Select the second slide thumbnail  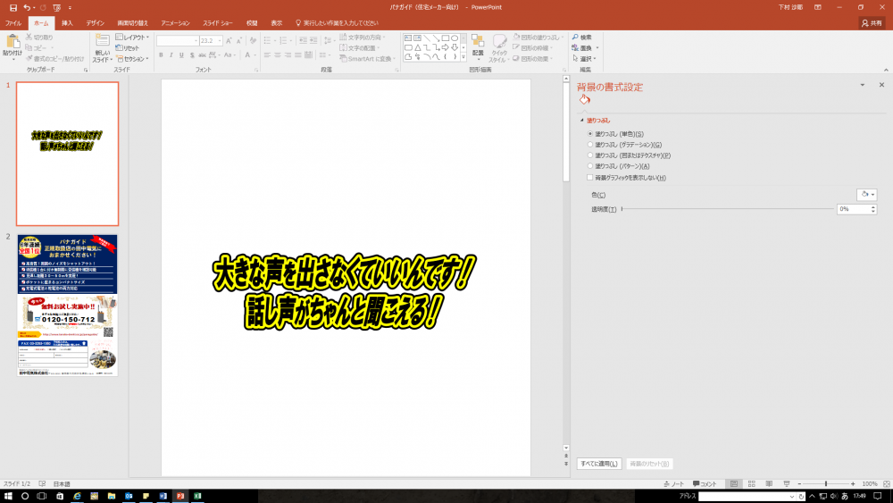pyautogui.click(x=67, y=305)
